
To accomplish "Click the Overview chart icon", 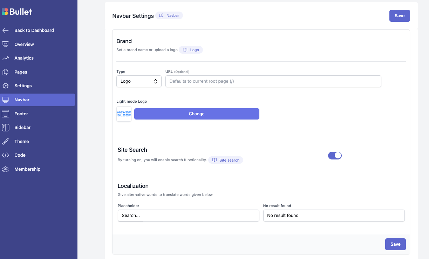I will pyautogui.click(x=5, y=44).
